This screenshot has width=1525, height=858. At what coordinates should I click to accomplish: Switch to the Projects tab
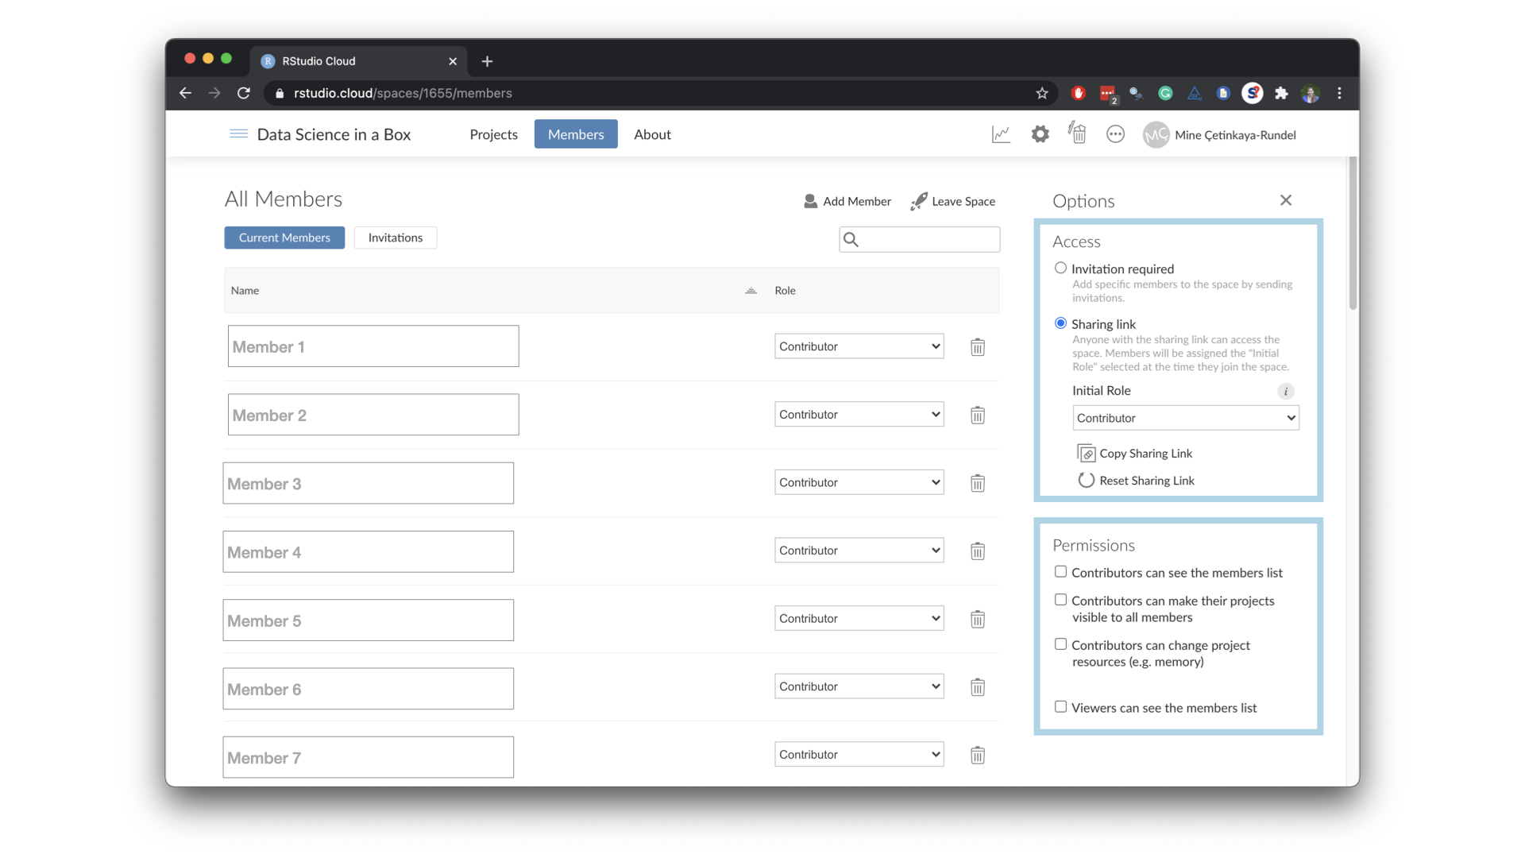point(493,134)
